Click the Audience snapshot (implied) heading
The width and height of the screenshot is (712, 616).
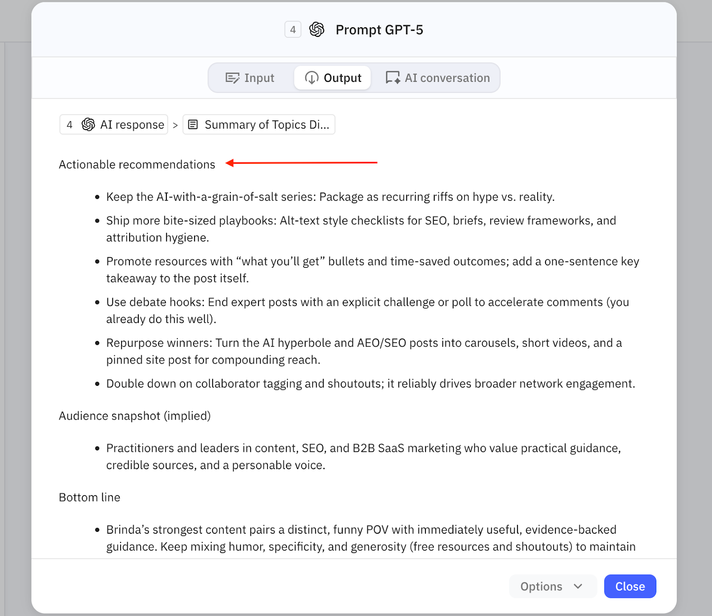pyautogui.click(x=135, y=416)
